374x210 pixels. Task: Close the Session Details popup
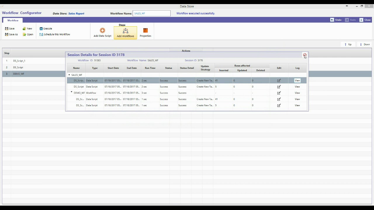click(305, 55)
